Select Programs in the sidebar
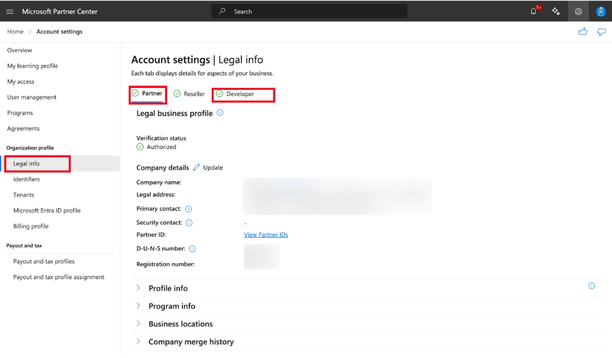Screen dimensions: 612x358 (20, 113)
